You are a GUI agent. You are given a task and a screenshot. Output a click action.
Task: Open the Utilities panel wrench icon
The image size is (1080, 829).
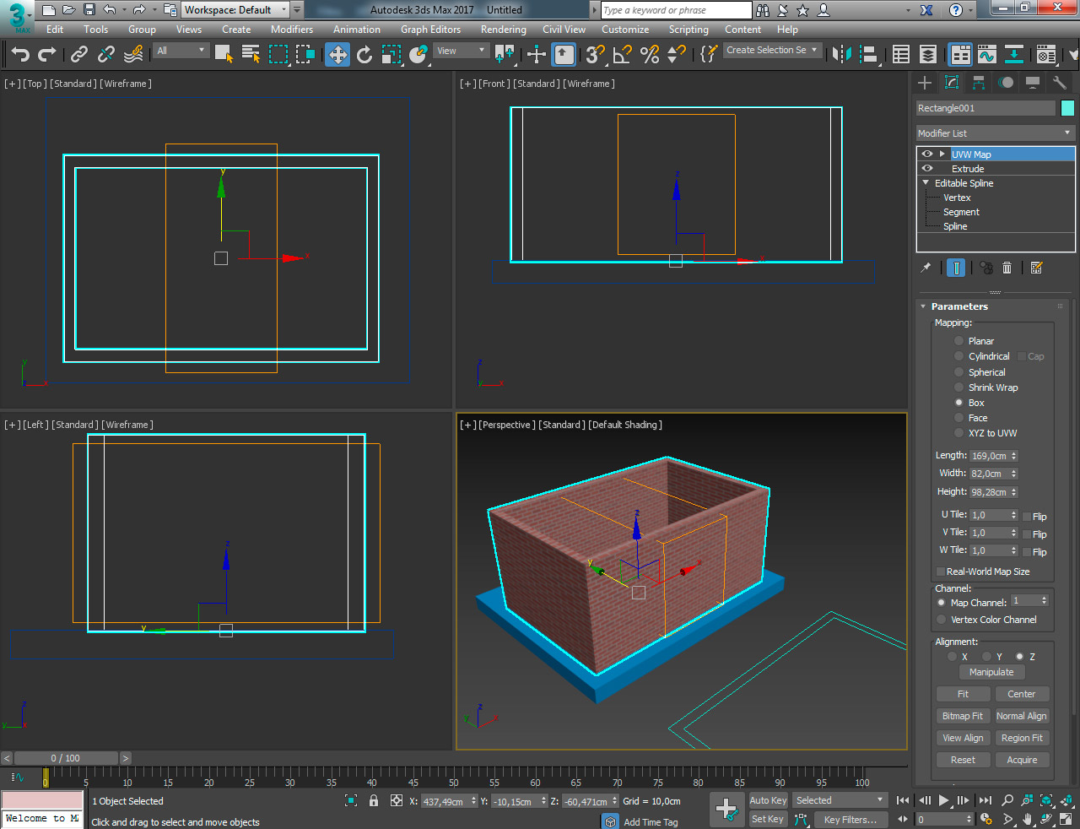coord(1059,83)
